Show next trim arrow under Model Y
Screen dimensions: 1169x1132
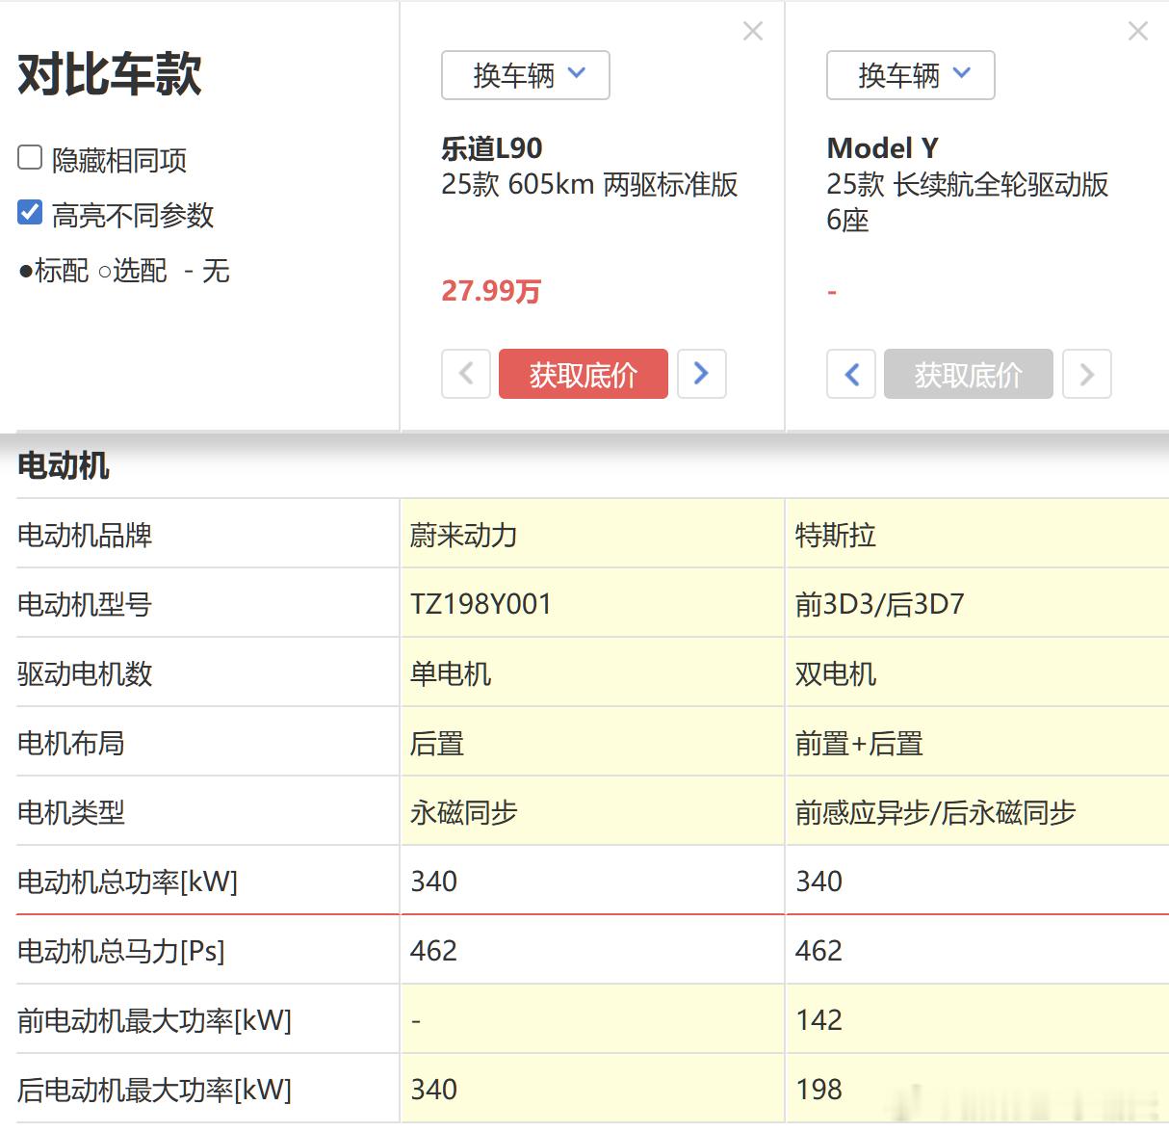point(1087,374)
